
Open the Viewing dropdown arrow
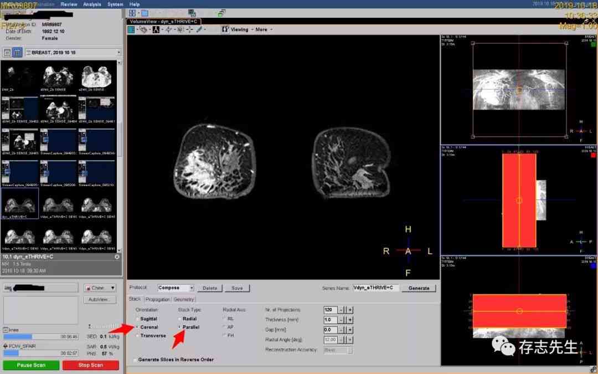click(252, 29)
